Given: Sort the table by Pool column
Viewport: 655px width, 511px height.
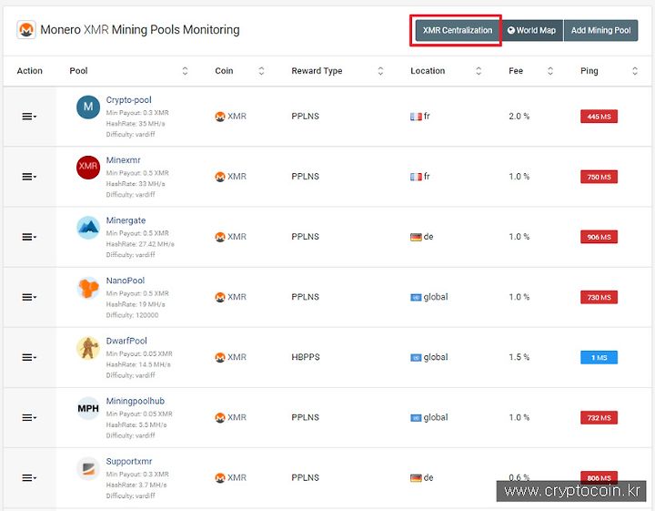Looking at the screenshot, I should pyautogui.click(x=185, y=71).
